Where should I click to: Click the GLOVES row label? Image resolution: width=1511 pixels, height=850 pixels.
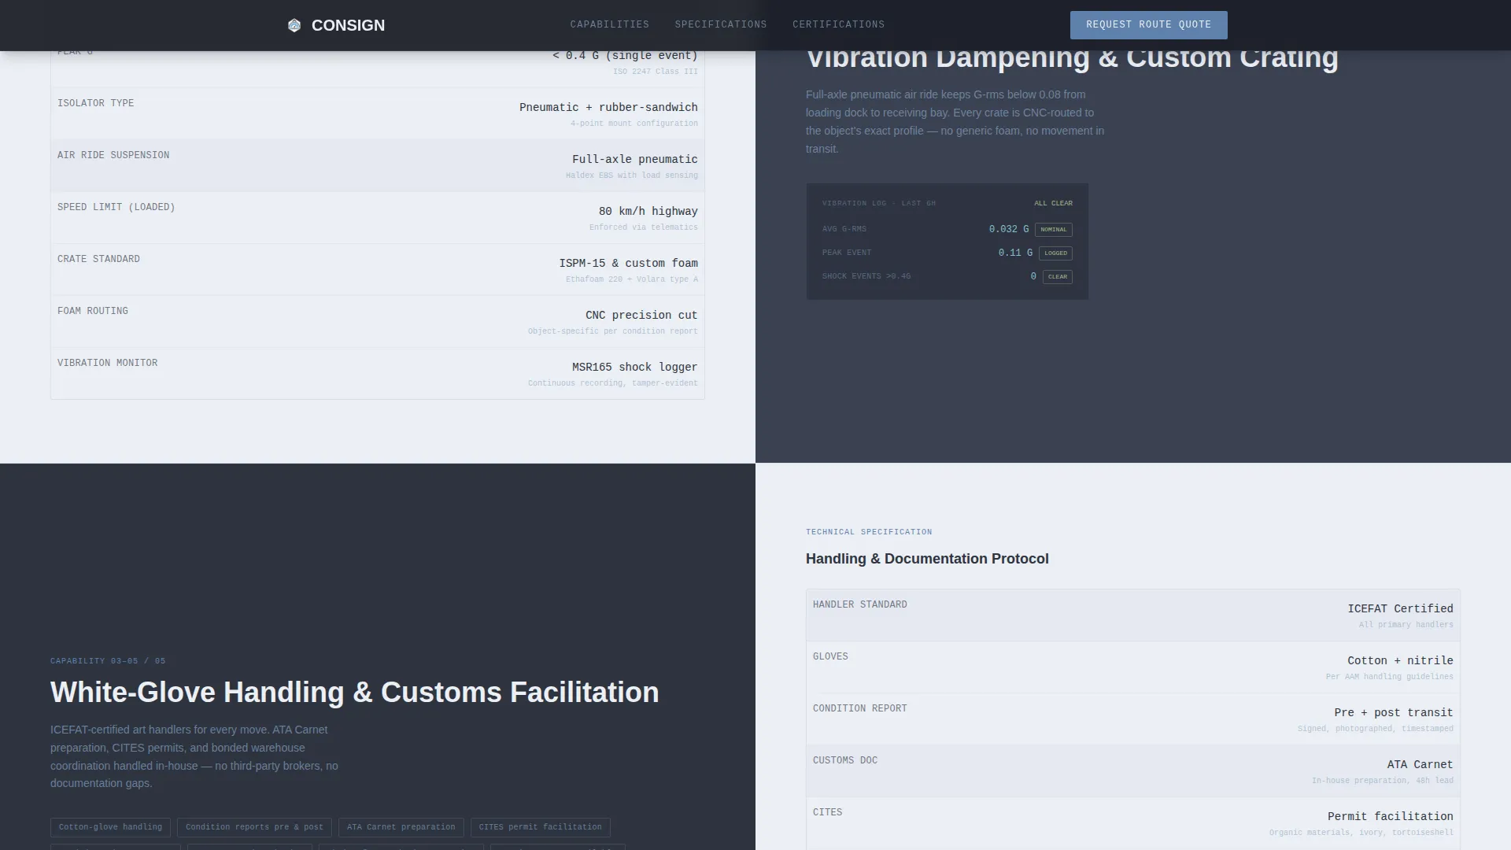click(x=830, y=656)
